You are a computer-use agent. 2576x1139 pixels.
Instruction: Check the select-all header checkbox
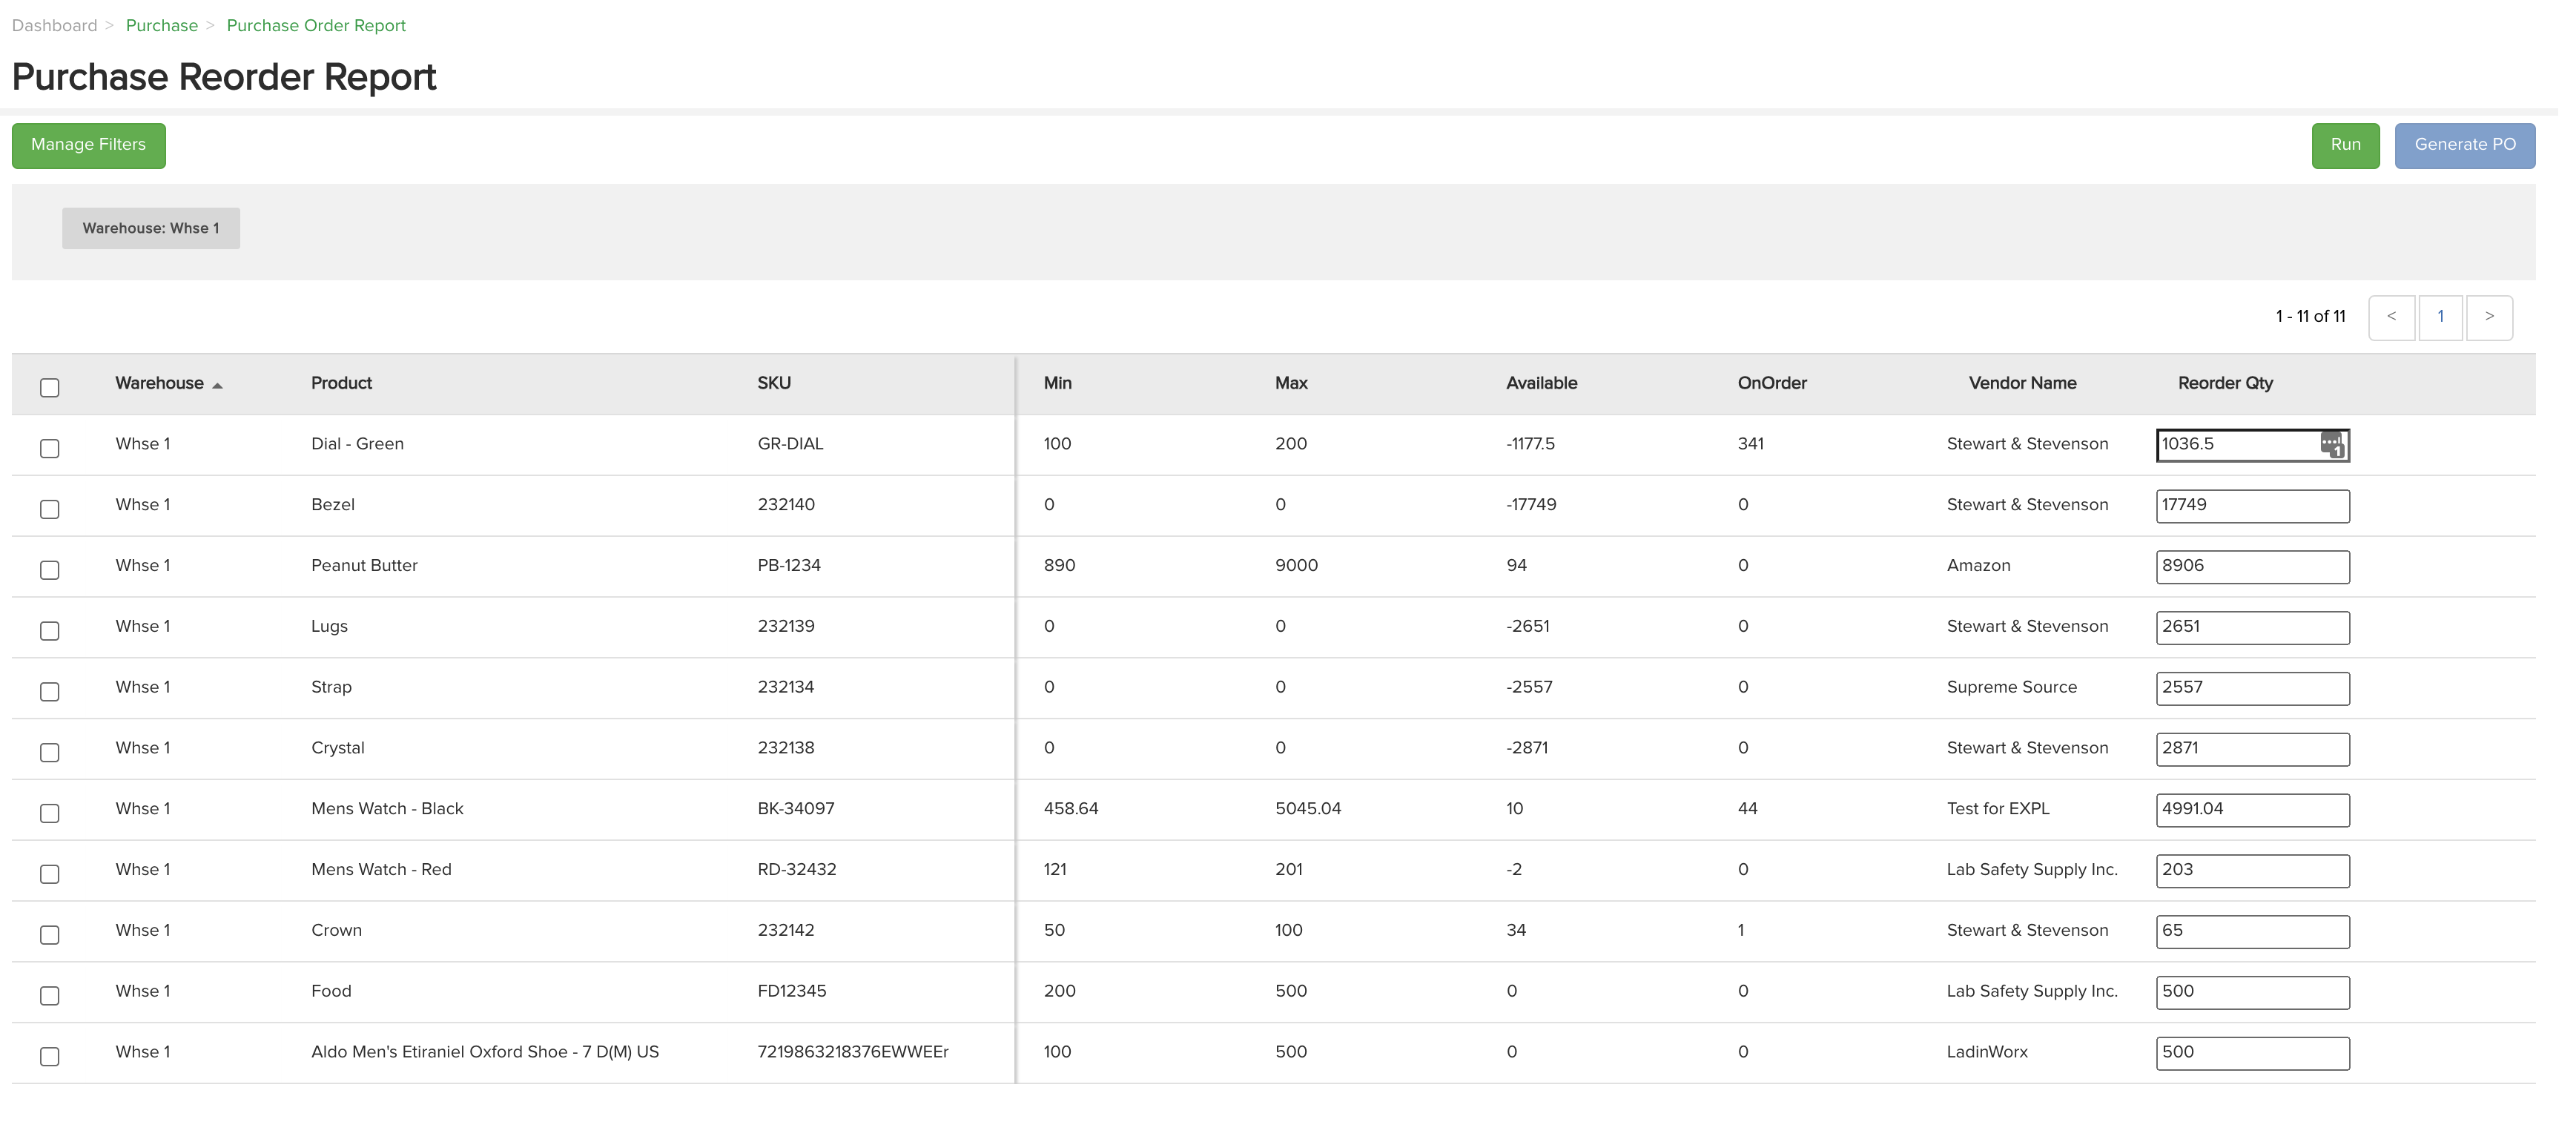click(50, 387)
